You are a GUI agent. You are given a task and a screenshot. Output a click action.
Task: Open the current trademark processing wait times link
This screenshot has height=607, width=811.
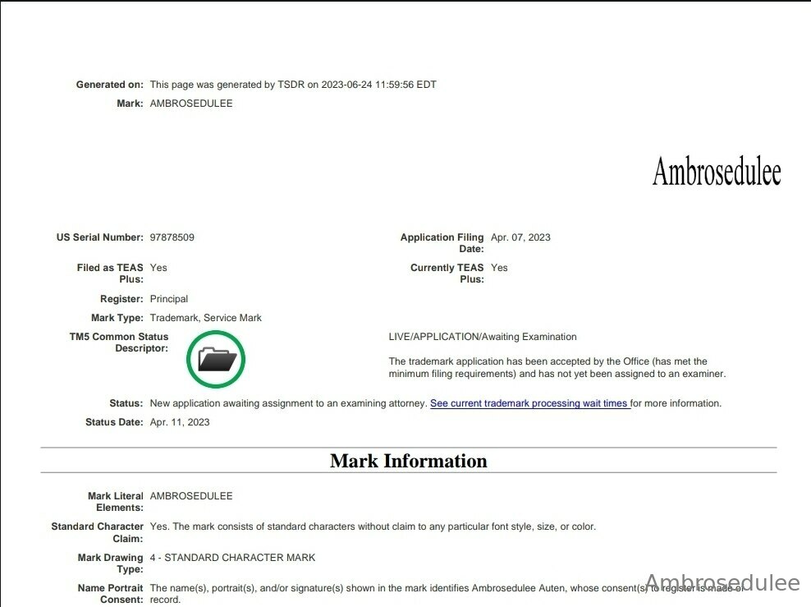coord(529,403)
